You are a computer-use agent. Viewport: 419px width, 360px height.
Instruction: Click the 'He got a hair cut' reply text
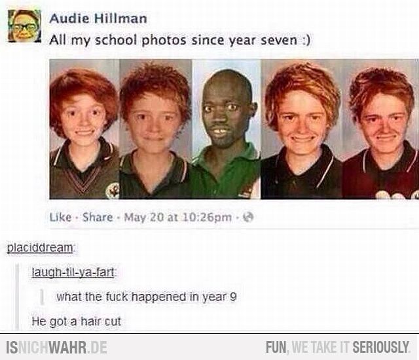[77, 321]
